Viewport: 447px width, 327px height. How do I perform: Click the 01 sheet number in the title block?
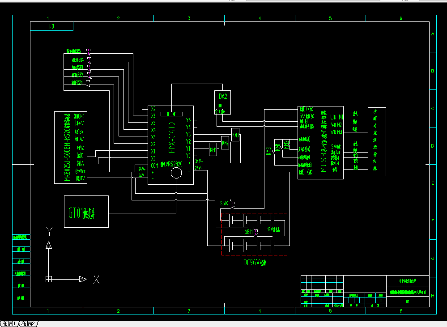[x=408, y=302]
